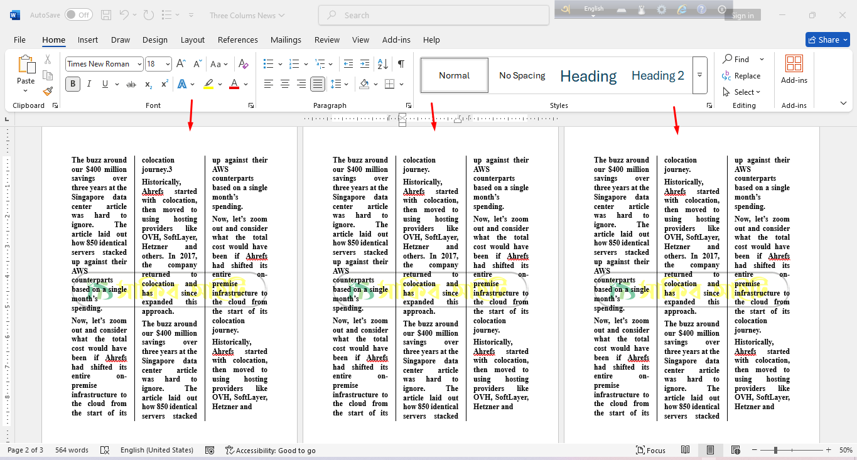Open the Bullets list icon
Viewport: 857px width, 460px height.
pyautogui.click(x=269, y=64)
